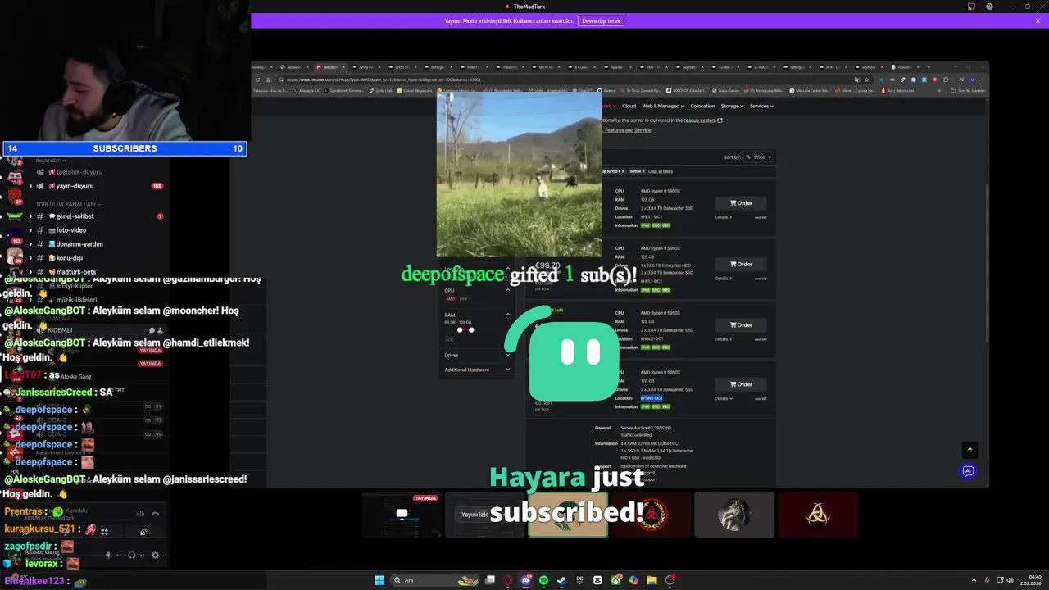Image resolution: width=1049 pixels, height=590 pixels.
Task: Expand the Drives filter section
Action: [x=478, y=355]
